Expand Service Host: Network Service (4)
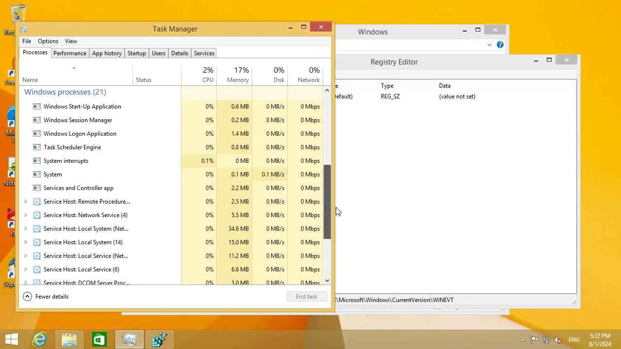The image size is (621, 349). pyautogui.click(x=26, y=215)
